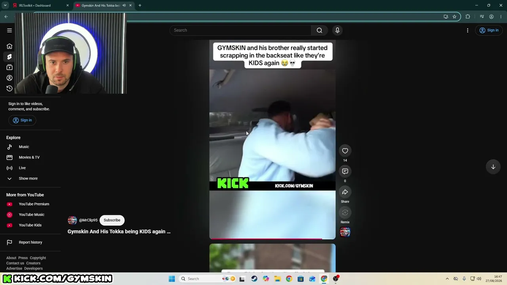
Task: Click the taskbar Search box
Action: (x=207, y=279)
